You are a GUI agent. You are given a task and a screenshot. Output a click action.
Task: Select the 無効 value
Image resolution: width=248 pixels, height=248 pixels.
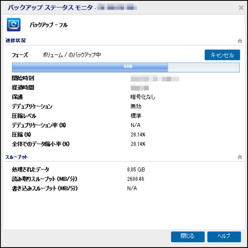tap(136, 106)
